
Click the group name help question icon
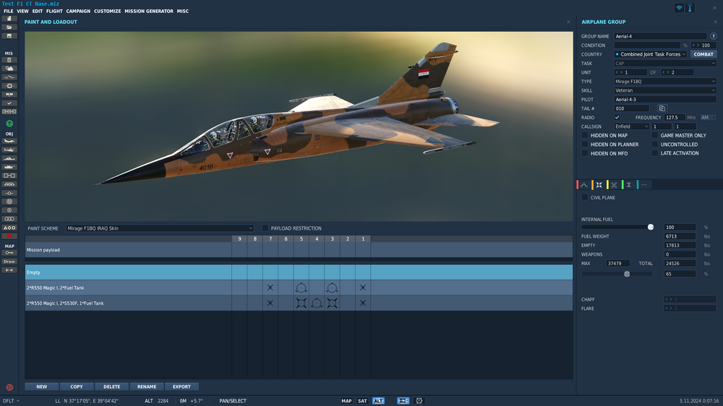(x=714, y=36)
